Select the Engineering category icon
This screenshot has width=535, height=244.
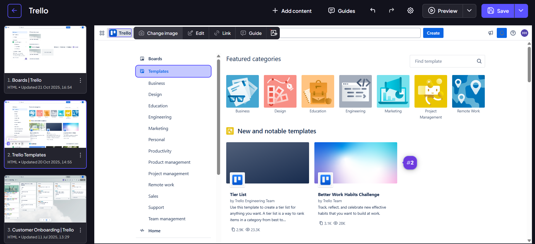point(355,91)
